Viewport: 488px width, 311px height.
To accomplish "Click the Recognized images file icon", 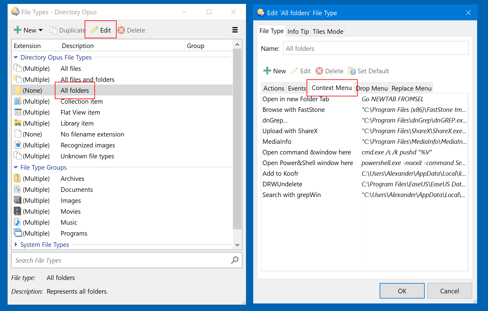I will coord(18,145).
